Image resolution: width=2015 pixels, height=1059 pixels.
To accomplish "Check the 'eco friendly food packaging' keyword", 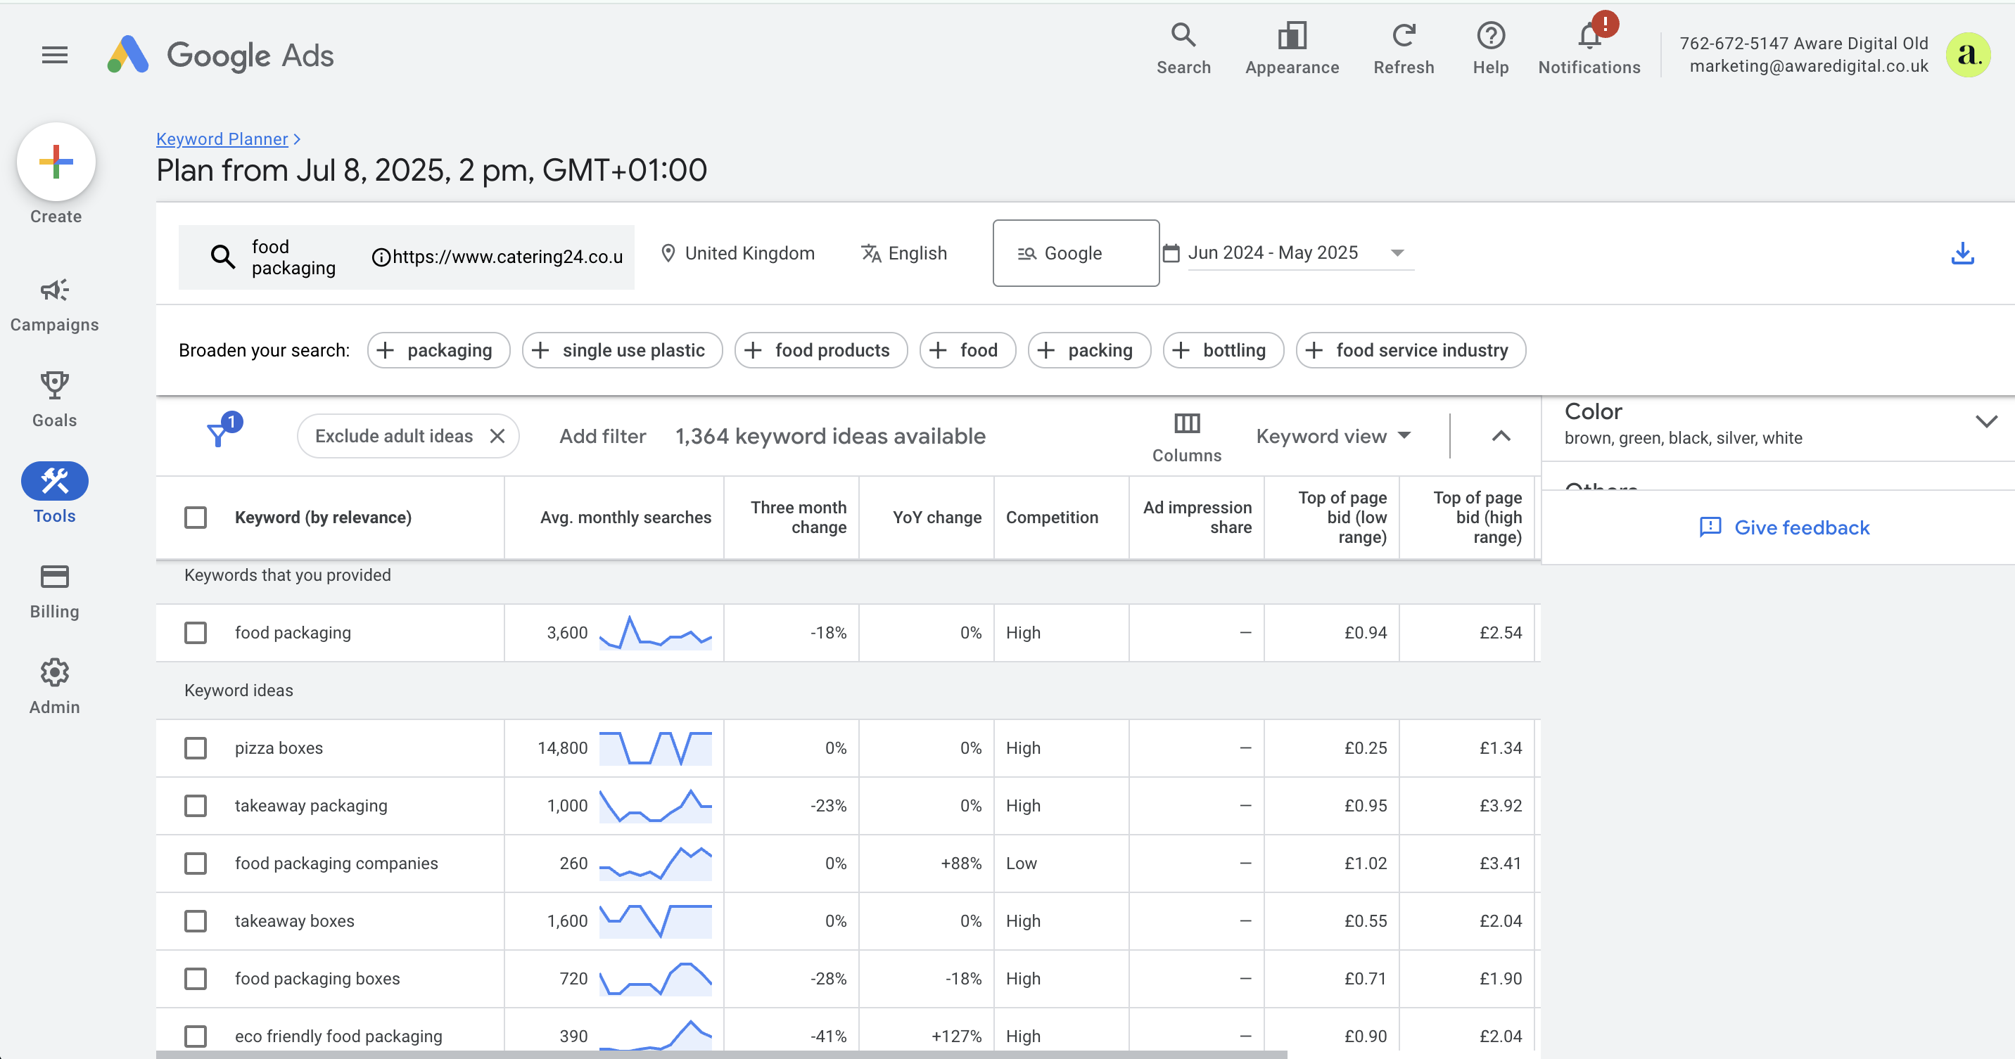I will click(196, 1036).
